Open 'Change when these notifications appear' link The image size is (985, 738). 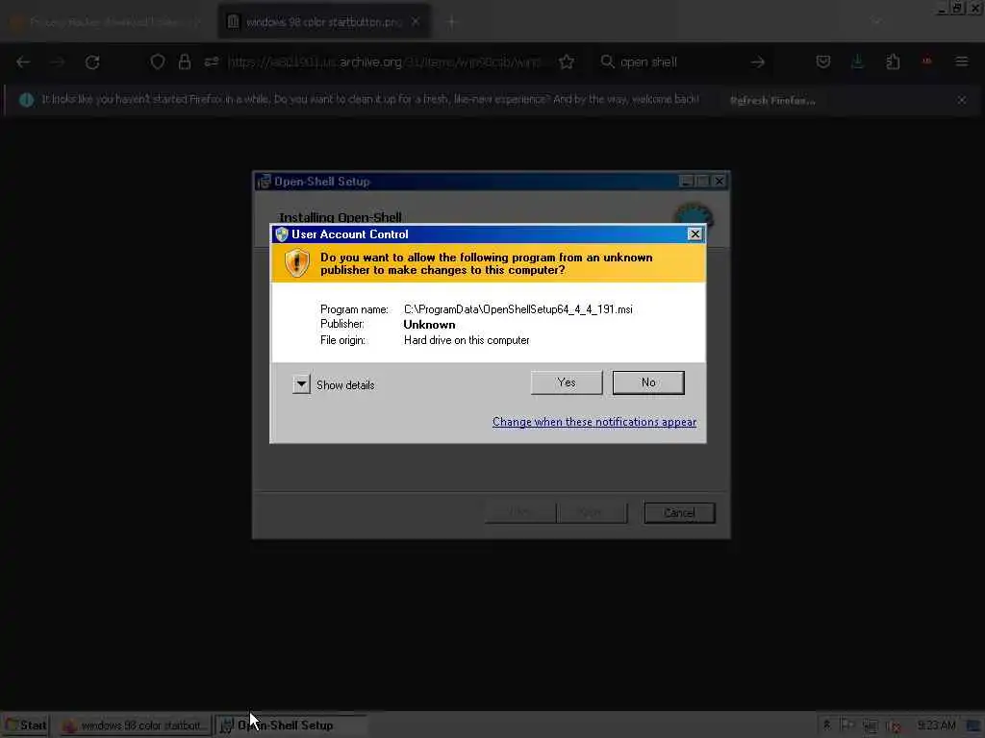594,422
